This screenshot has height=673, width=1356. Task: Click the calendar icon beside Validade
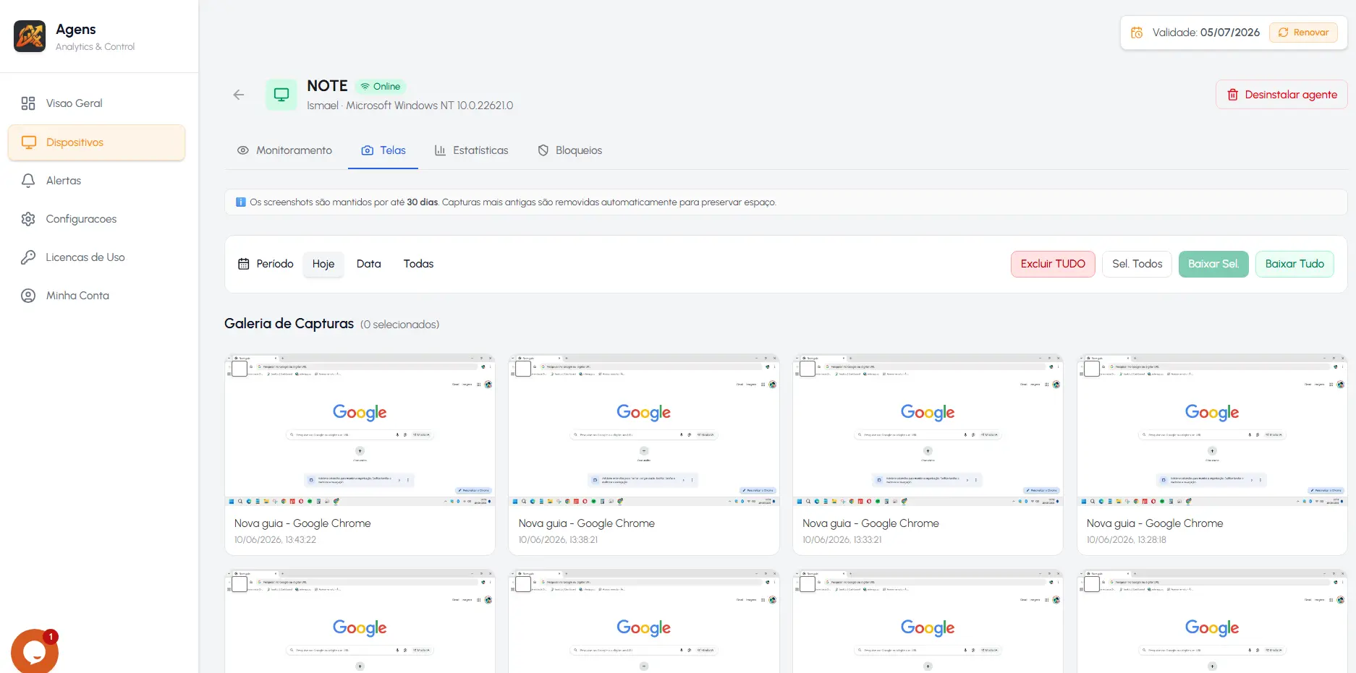coord(1137,33)
